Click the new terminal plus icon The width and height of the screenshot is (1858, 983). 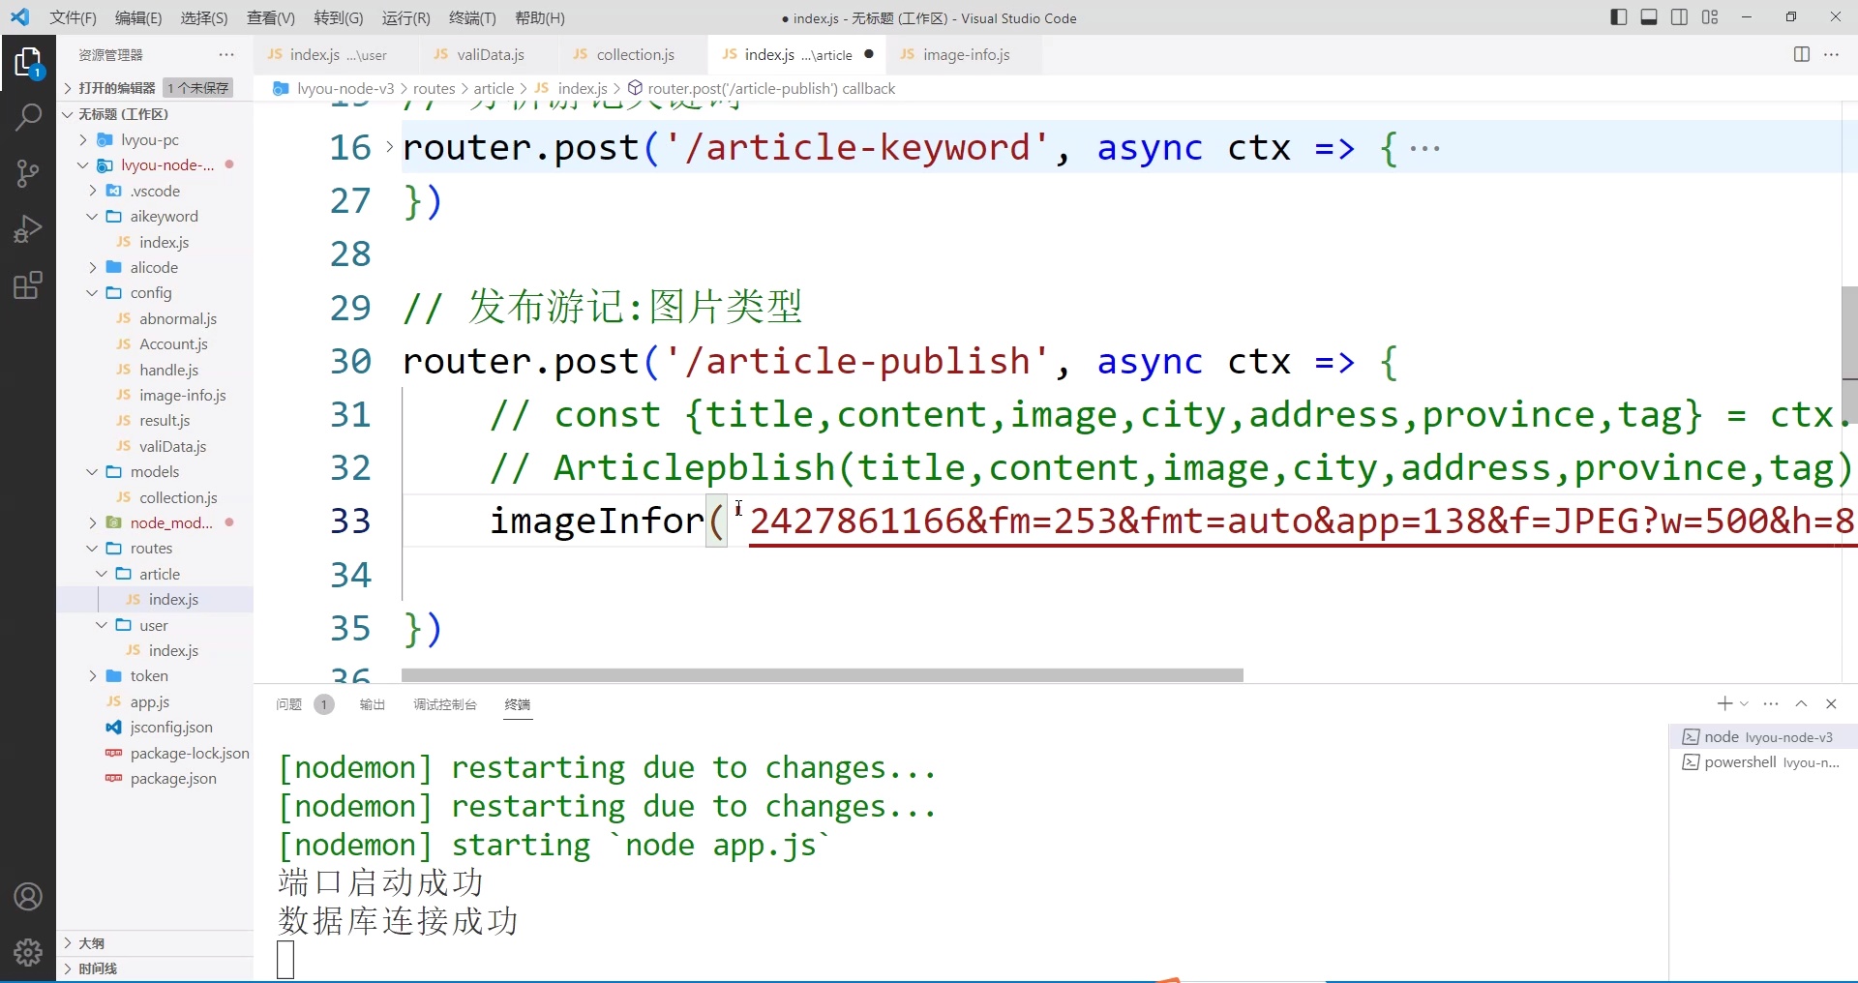(x=1723, y=703)
